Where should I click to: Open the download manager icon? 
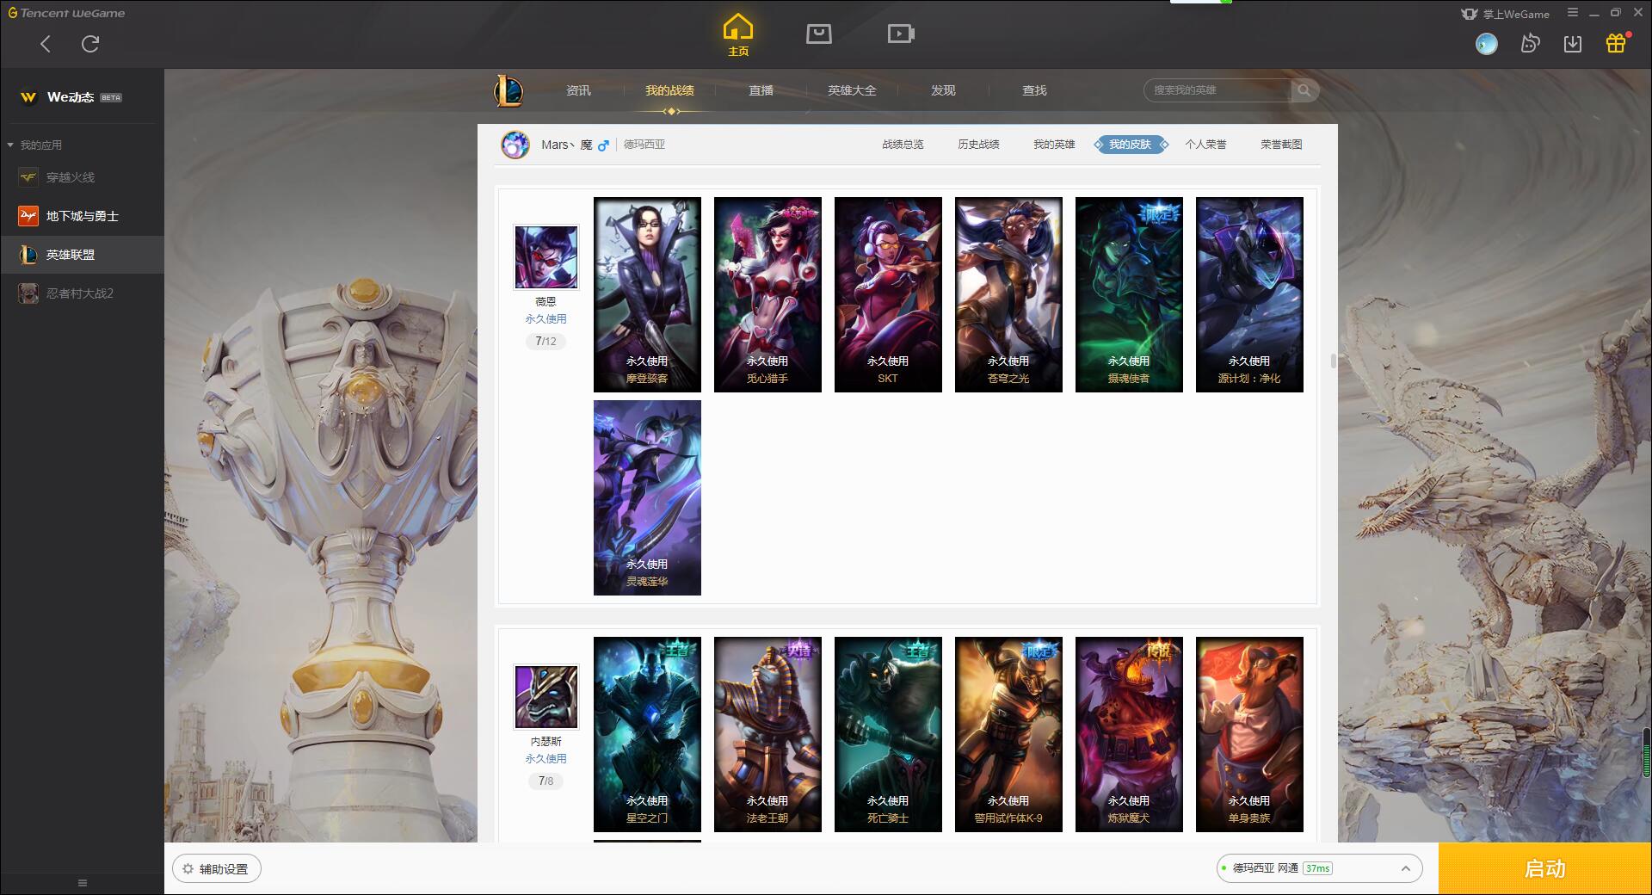click(x=1572, y=43)
